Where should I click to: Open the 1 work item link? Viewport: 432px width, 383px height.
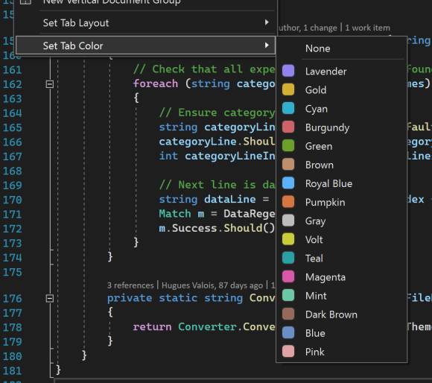pyautogui.click(x=367, y=28)
